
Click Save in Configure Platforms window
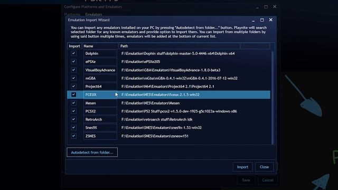pos(246,180)
